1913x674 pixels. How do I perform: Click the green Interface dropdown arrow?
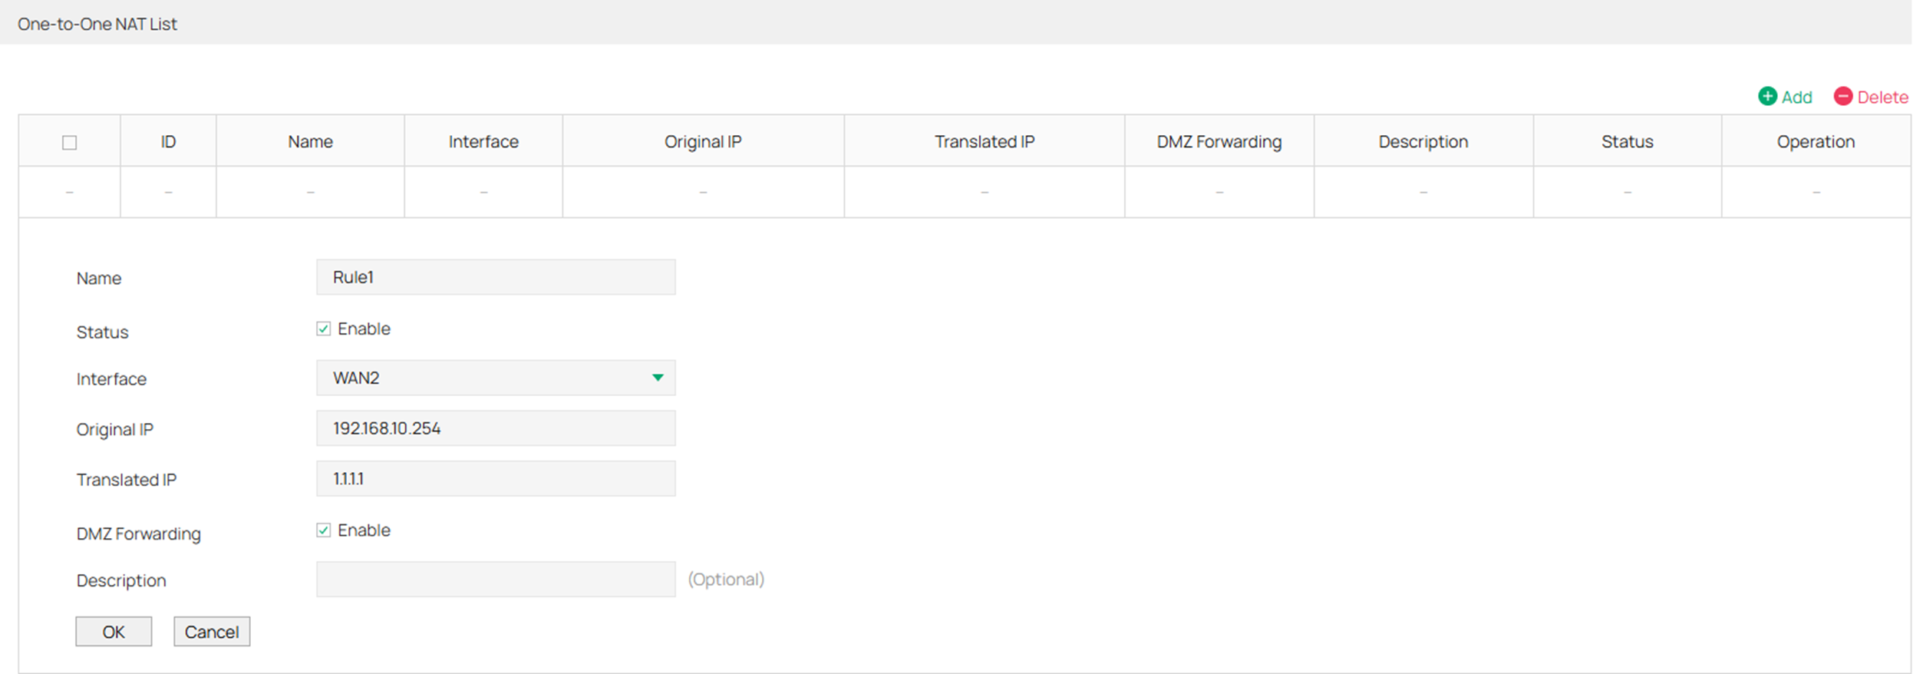pos(658,378)
